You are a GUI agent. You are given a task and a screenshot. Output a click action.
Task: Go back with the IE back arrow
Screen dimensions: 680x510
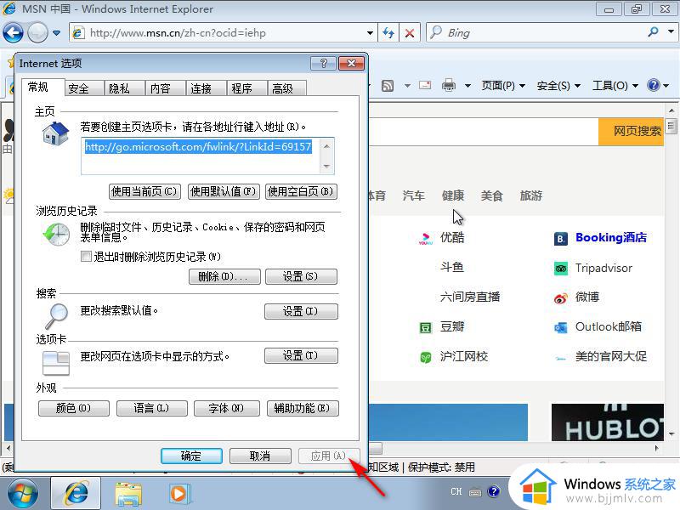click(13, 32)
